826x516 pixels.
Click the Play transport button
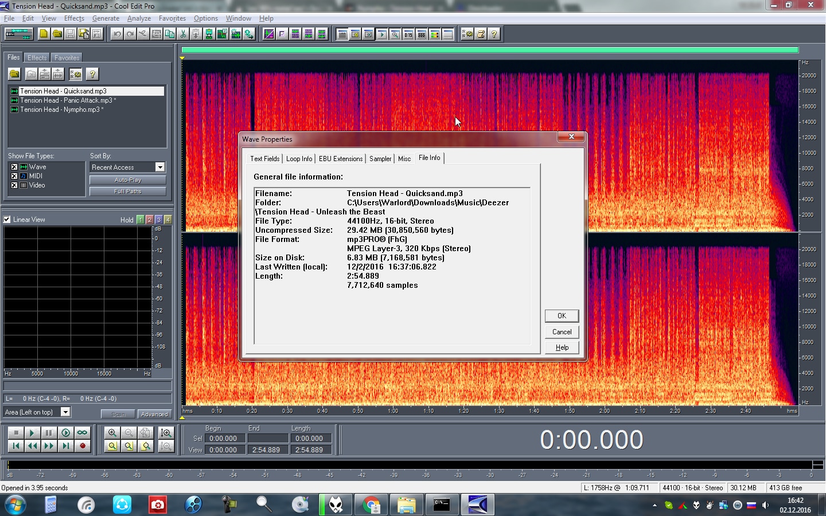pyautogui.click(x=32, y=433)
